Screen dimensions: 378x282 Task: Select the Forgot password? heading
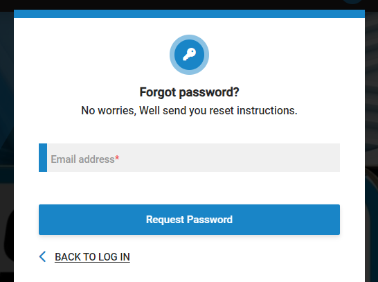tap(189, 92)
